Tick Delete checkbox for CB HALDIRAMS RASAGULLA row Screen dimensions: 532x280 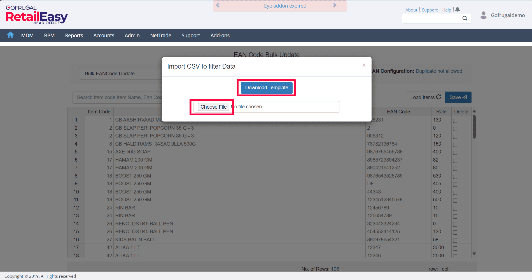pyautogui.click(x=455, y=145)
